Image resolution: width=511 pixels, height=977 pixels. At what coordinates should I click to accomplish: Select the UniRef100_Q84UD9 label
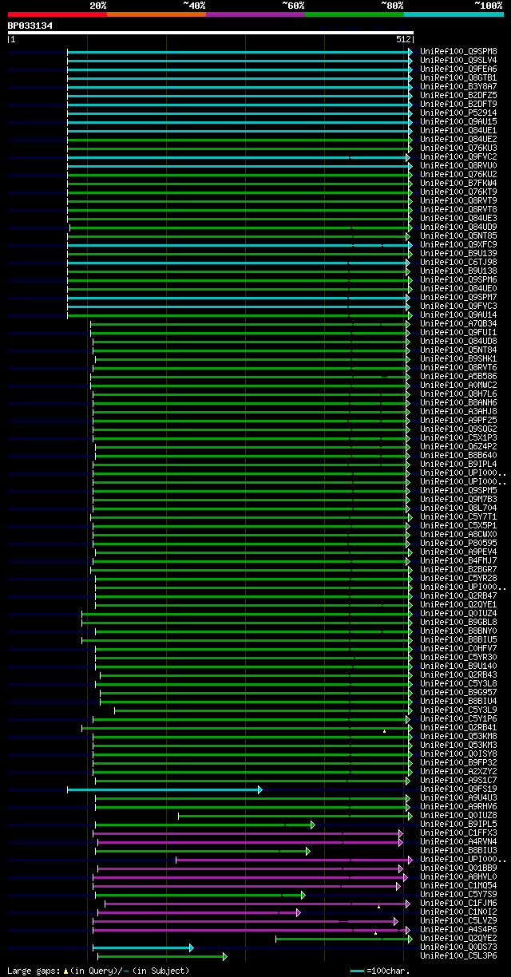[x=458, y=227]
